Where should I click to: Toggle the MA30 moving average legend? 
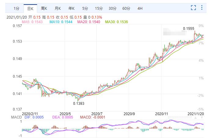coord(117,22)
